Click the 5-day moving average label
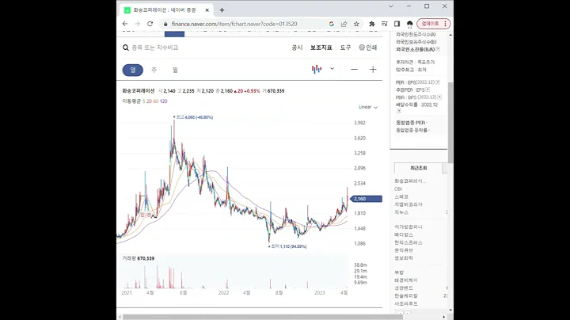Image resolution: width=570 pixels, height=320 pixels. (144, 101)
